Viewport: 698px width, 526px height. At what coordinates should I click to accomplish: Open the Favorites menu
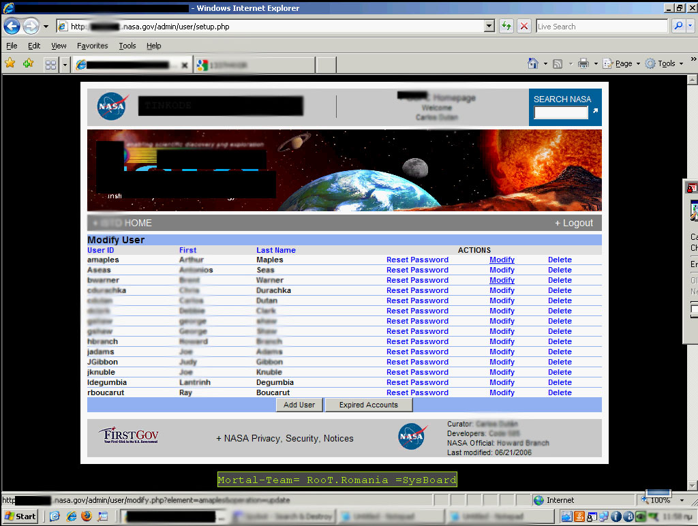coord(92,46)
